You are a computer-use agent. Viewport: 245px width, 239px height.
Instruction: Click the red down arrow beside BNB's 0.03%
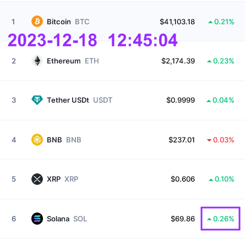click(x=209, y=140)
